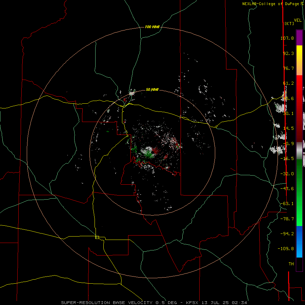Click the 50 NMI range ring label
This screenshot has height=305, width=305.
click(152, 90)
